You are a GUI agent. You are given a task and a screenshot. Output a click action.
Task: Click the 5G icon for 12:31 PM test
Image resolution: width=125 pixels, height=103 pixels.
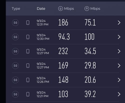pos(15,22)
